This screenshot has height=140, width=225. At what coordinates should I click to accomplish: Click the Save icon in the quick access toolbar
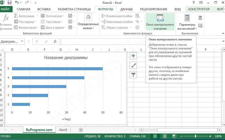pos(10,3)
